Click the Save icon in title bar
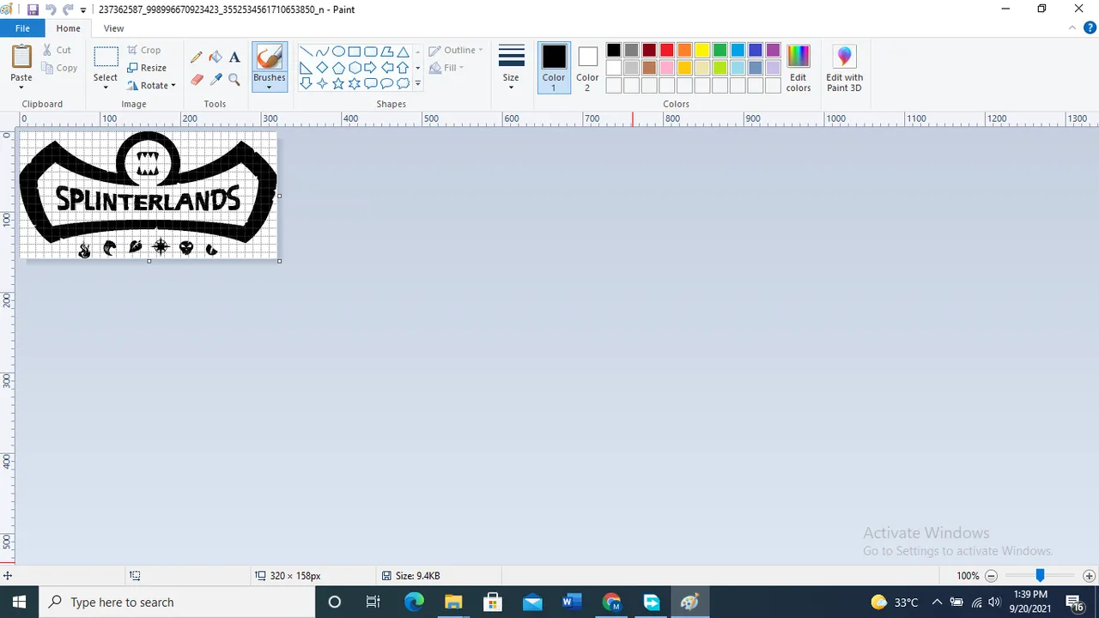Viewport: 1099px width, 618px height. (x=33, y=9)
